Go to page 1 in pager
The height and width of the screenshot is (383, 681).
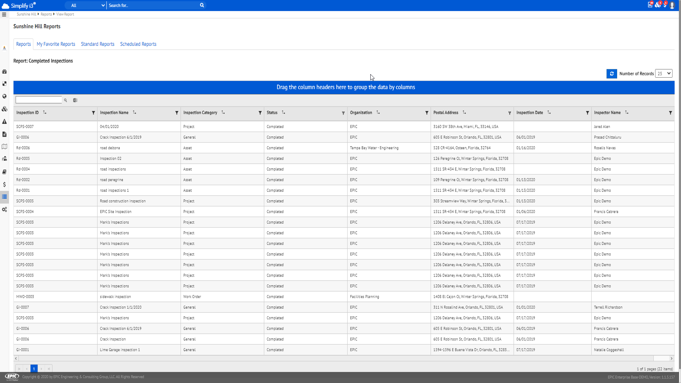click(34, 369)
